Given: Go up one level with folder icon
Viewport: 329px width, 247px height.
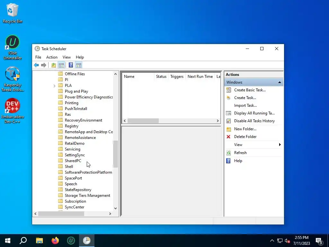Looking at the screenshot, I should click(54, 65).
